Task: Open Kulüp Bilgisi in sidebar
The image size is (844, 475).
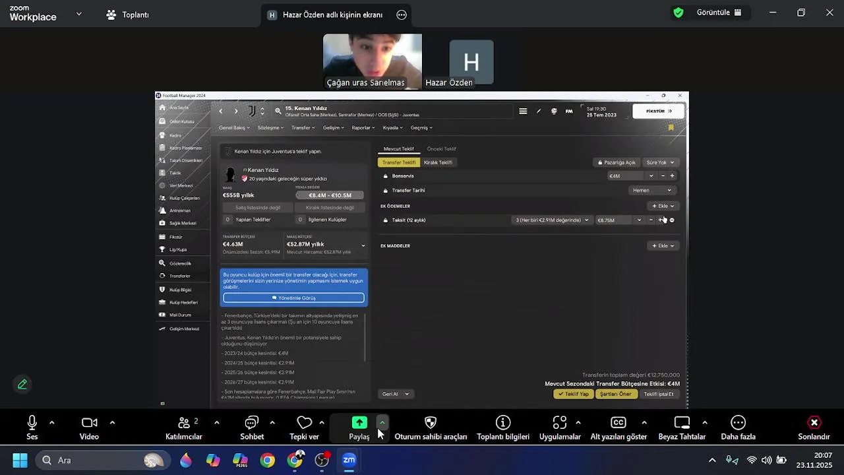Action: (x=180, y=290)
